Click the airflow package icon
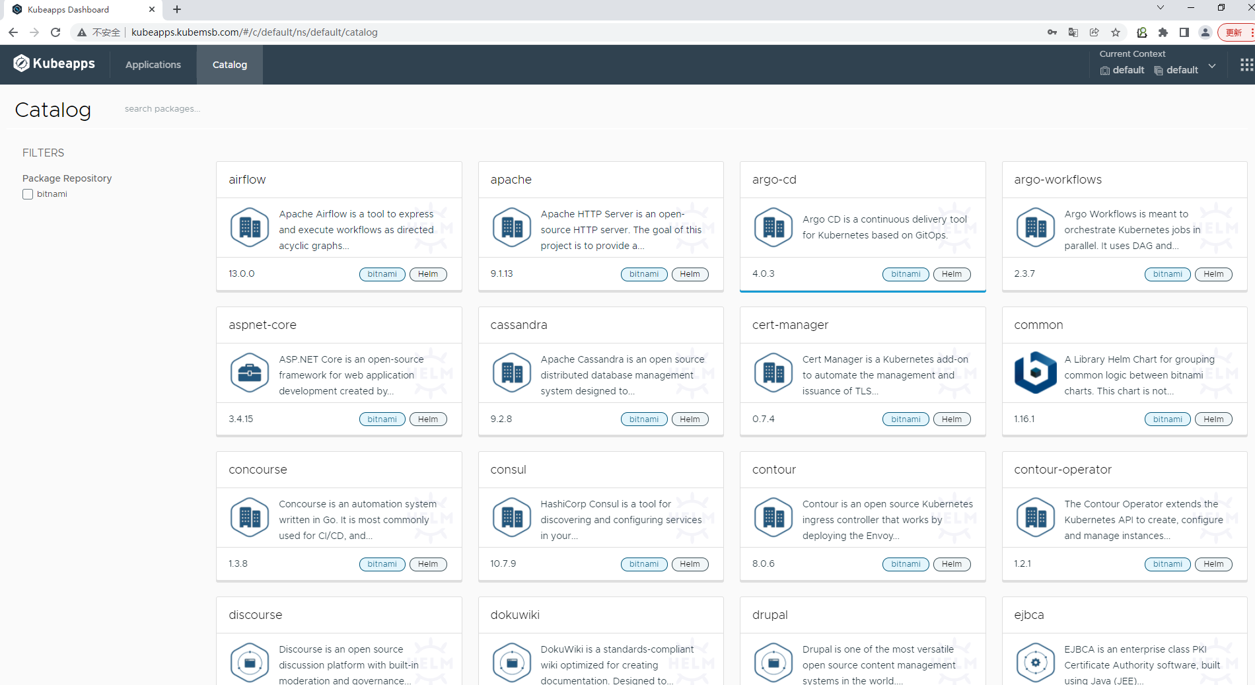The width and height of the screenshot is (1255, 685). coord(250,228)
